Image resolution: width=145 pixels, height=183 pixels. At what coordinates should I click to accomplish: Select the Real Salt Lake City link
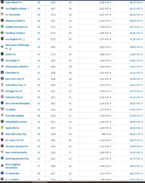(x=16, y=134)
